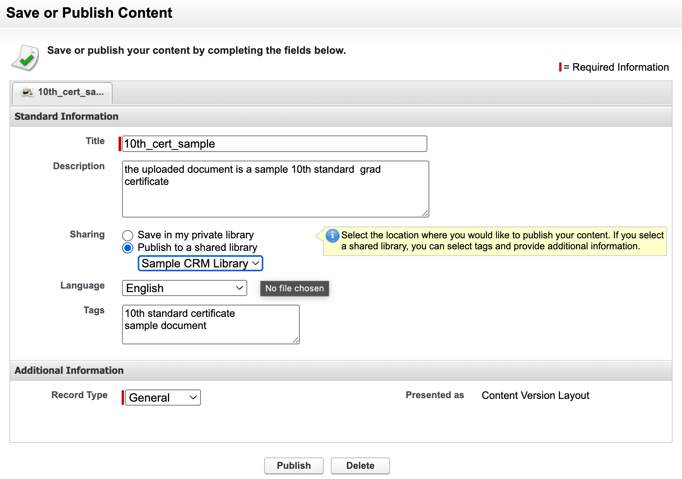Click the Content Version Layout label

point(535,395)
